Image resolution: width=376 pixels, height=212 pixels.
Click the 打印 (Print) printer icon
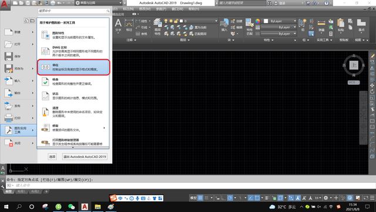click(9, 118)
